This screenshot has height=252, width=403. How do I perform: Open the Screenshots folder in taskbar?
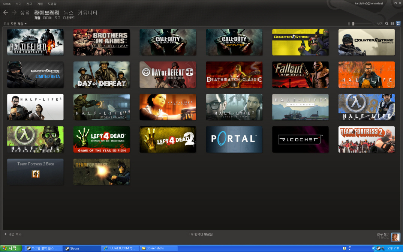click(158, 248)
